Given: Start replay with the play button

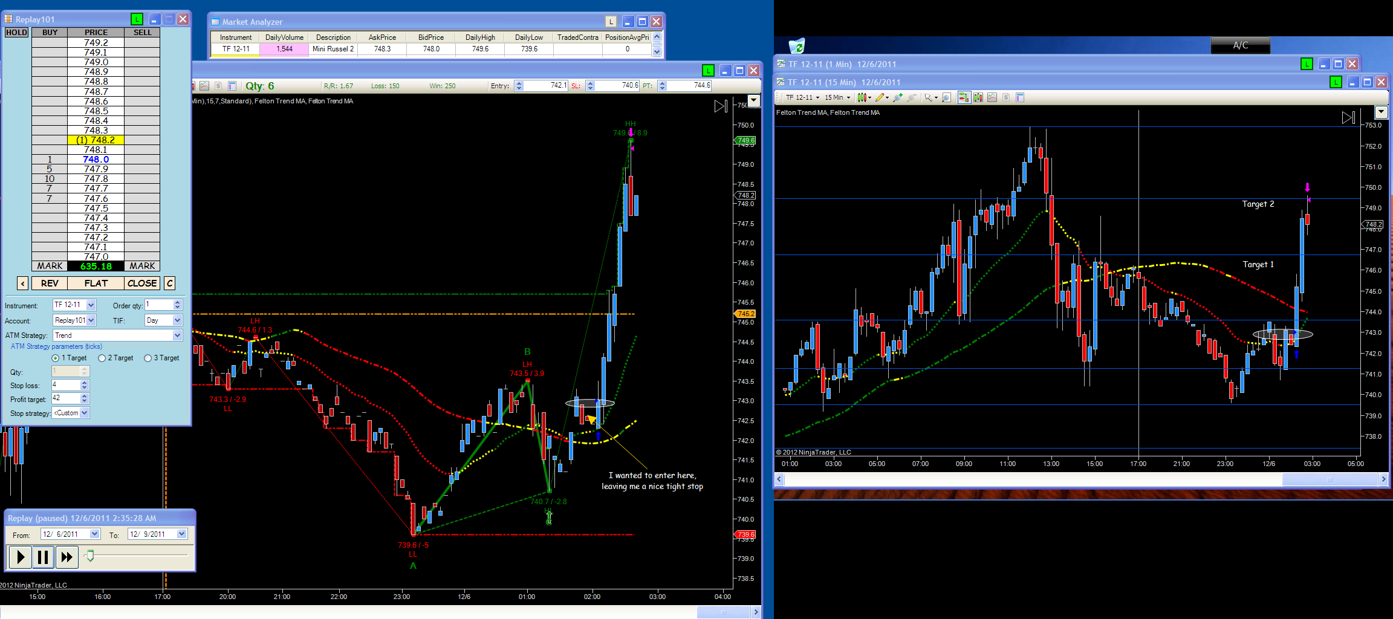Looking at the screenshot, I should point(20,557).
